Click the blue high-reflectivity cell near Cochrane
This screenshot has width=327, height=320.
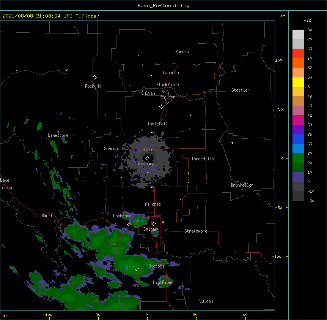[139, 220]
